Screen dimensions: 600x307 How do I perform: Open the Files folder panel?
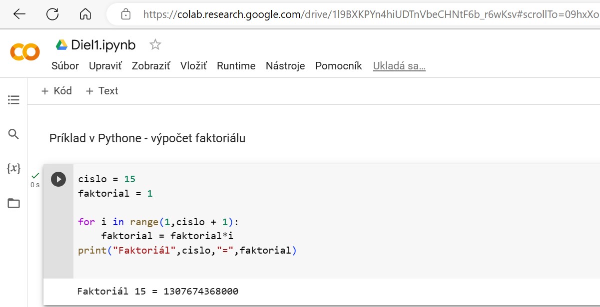[x=13, y=203]
